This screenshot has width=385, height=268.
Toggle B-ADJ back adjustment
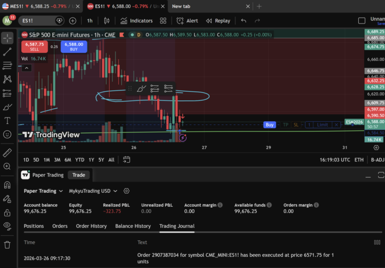click(x=378, y=160)
